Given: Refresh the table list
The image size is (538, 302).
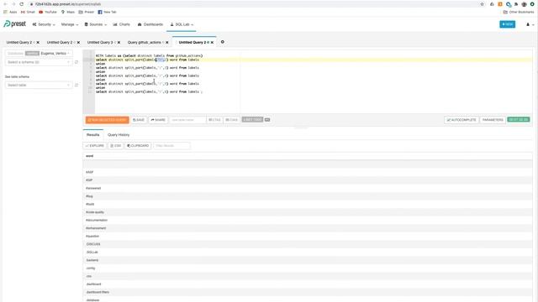Looking at the screenshot, I should pos(76,85).
